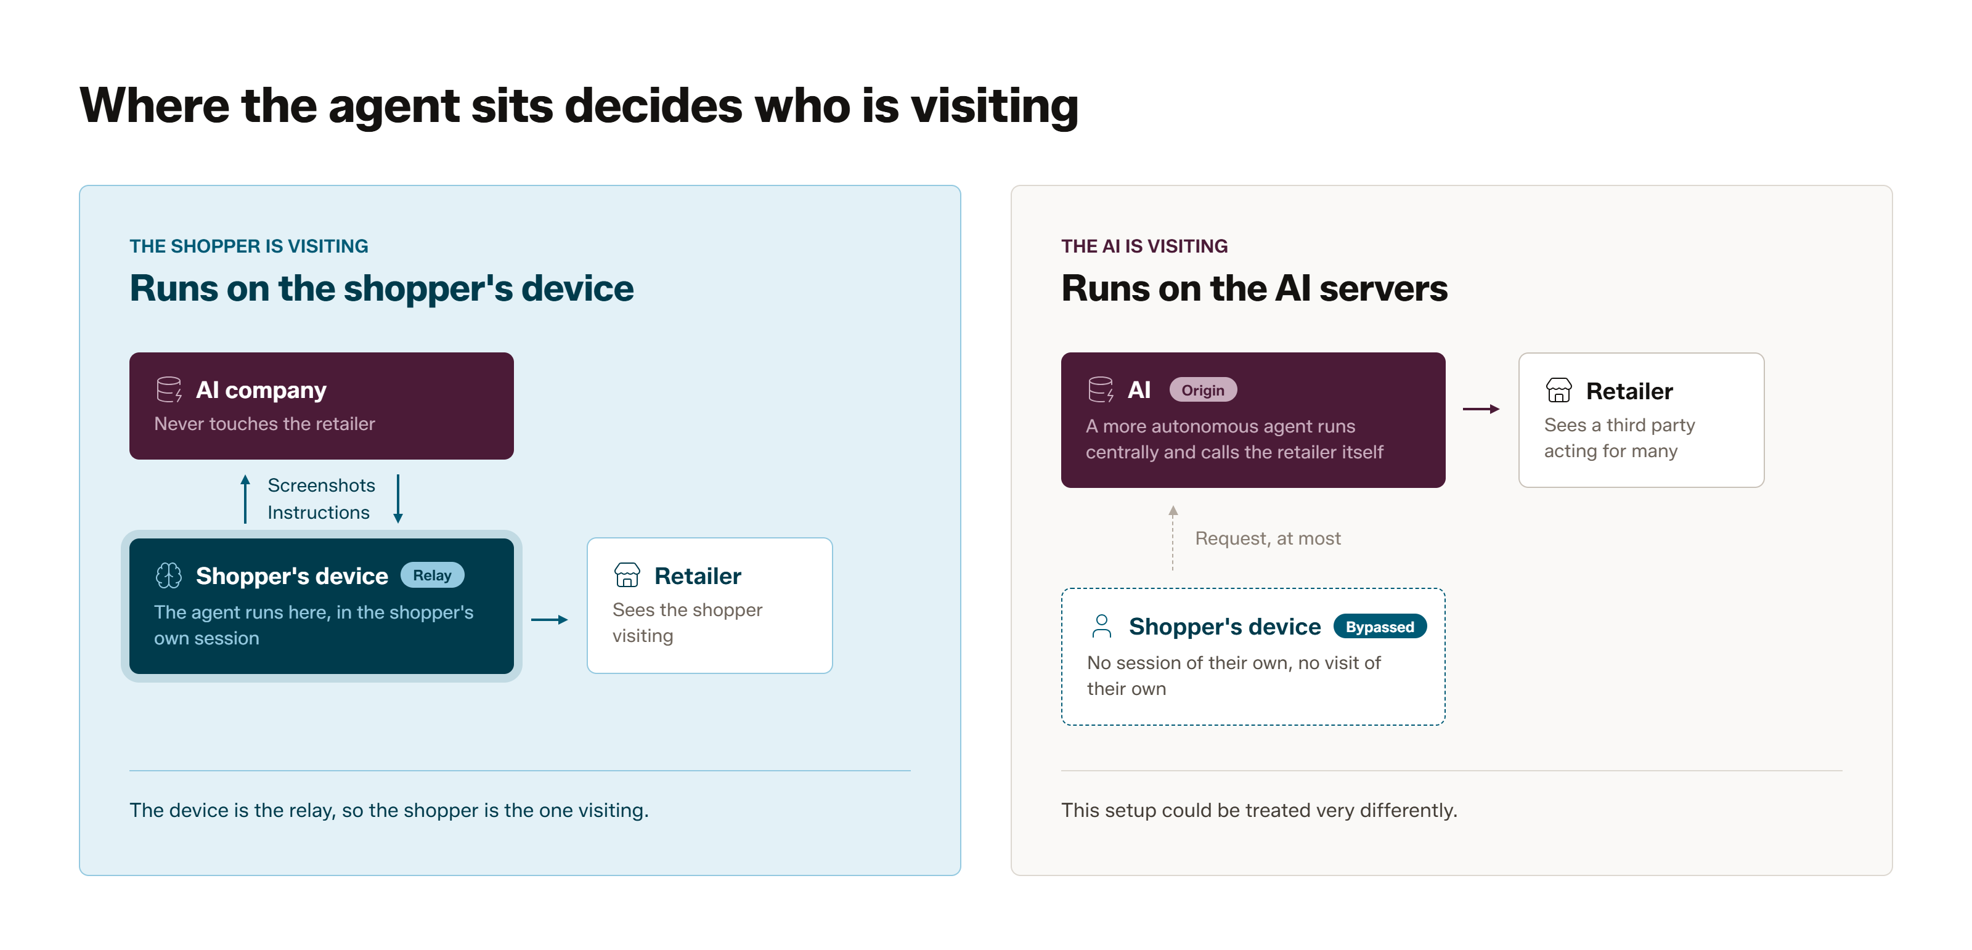Click the Origin badge
The image size is (1972, 950).
pyautogui.click(x=1202, y=389)
